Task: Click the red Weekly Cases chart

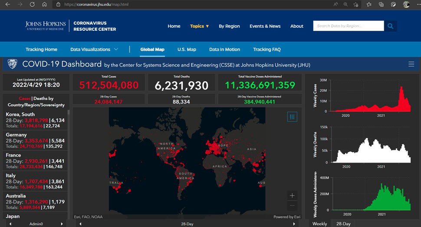Action: pos(371,98)
